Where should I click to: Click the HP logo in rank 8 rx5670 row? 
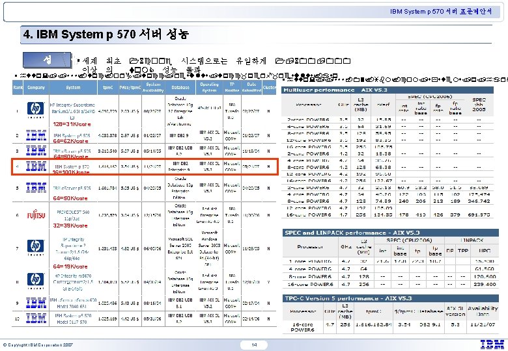(x=36, y=281)
